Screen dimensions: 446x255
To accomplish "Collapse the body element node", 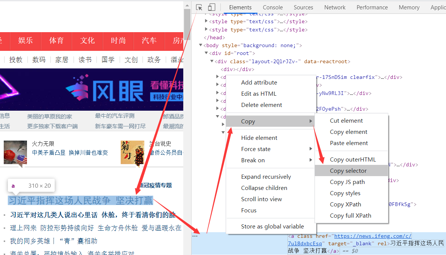I will click(201, 46).
